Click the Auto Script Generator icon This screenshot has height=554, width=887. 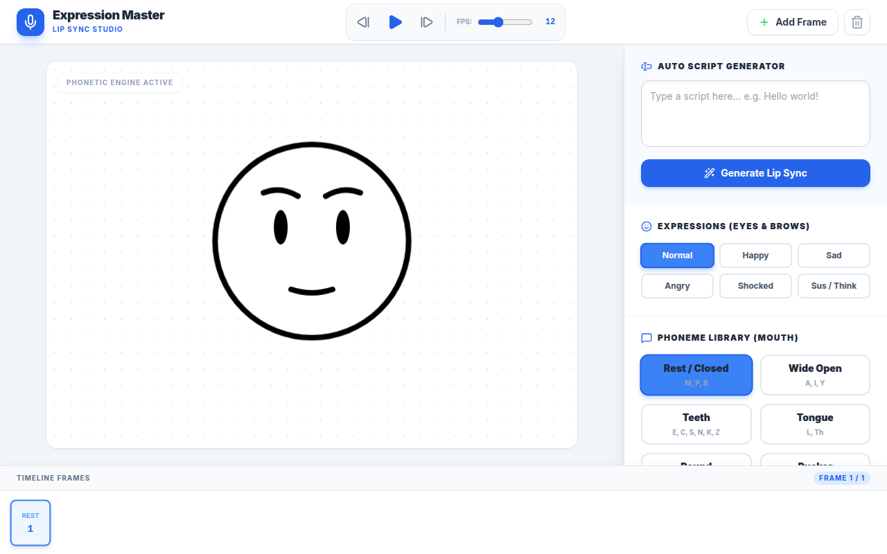647,66
